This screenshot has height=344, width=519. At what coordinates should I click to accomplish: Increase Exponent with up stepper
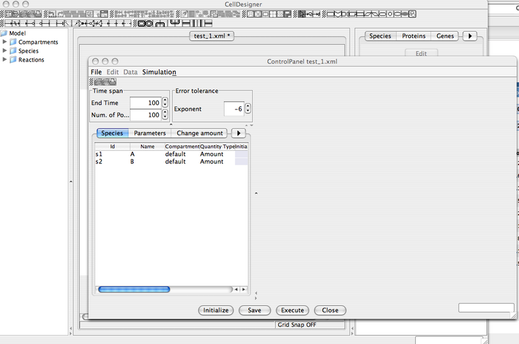pyautogui.click(x=248, y=106)
